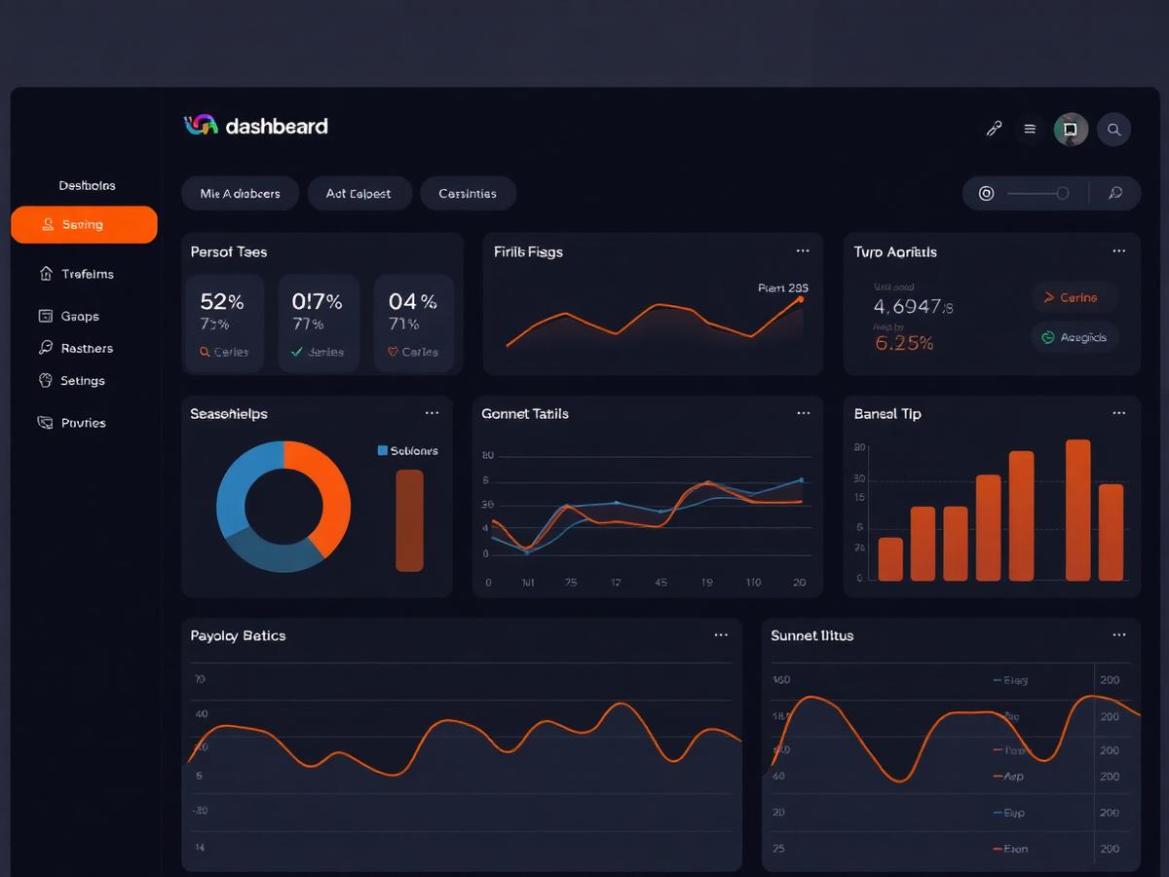The image size is (1169, 877).
Task: Open the 04% stat card
Action: [x=414, y=324]
